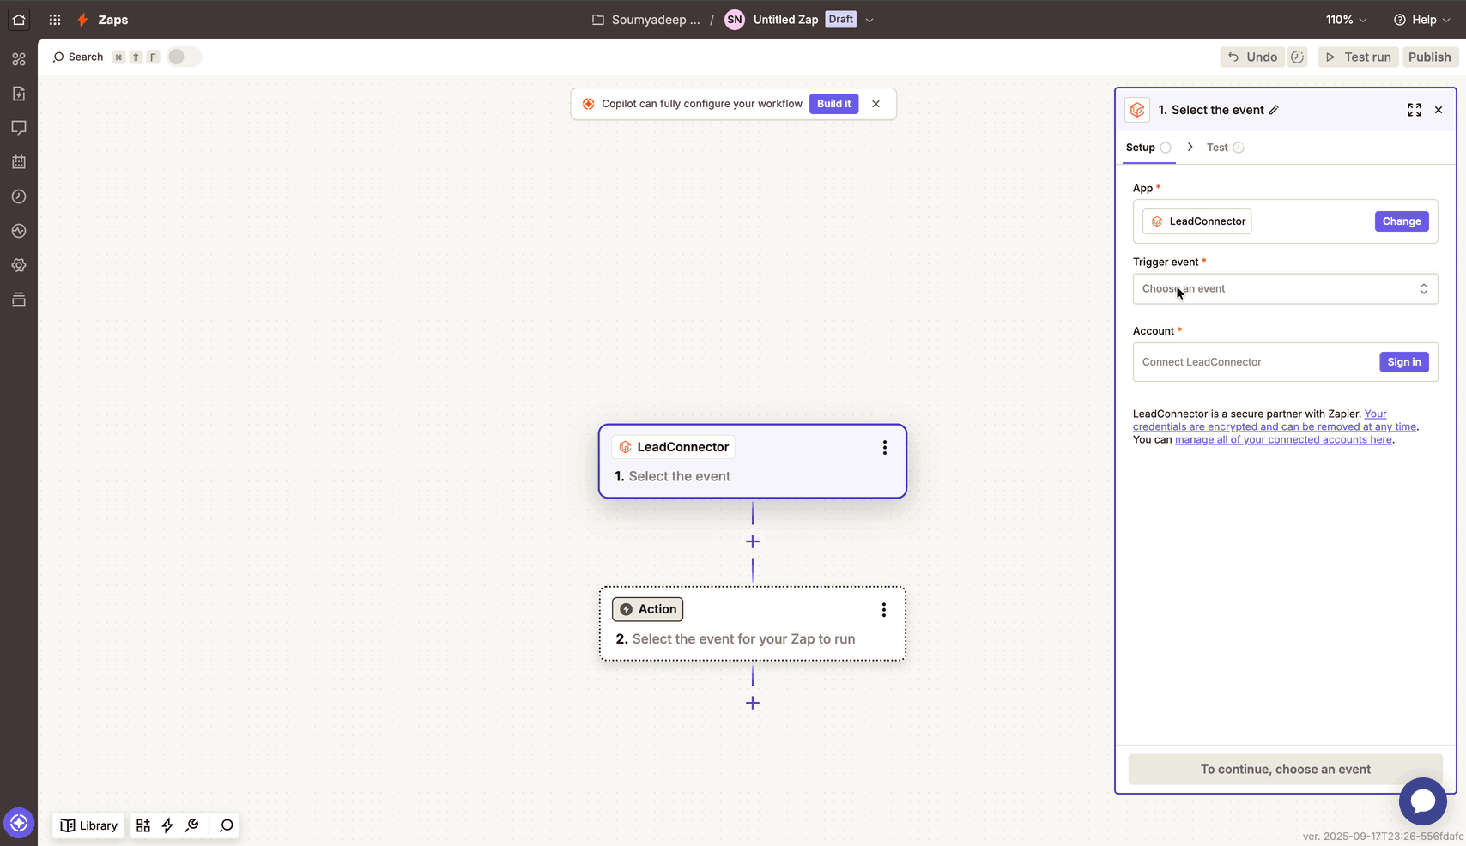Toggle the switch next to Search

coord(183,57)
